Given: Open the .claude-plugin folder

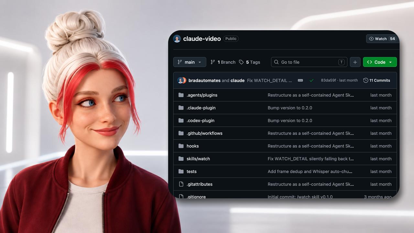Looking at the screenshot, I should pyautogui.click(x=201, y=108).
